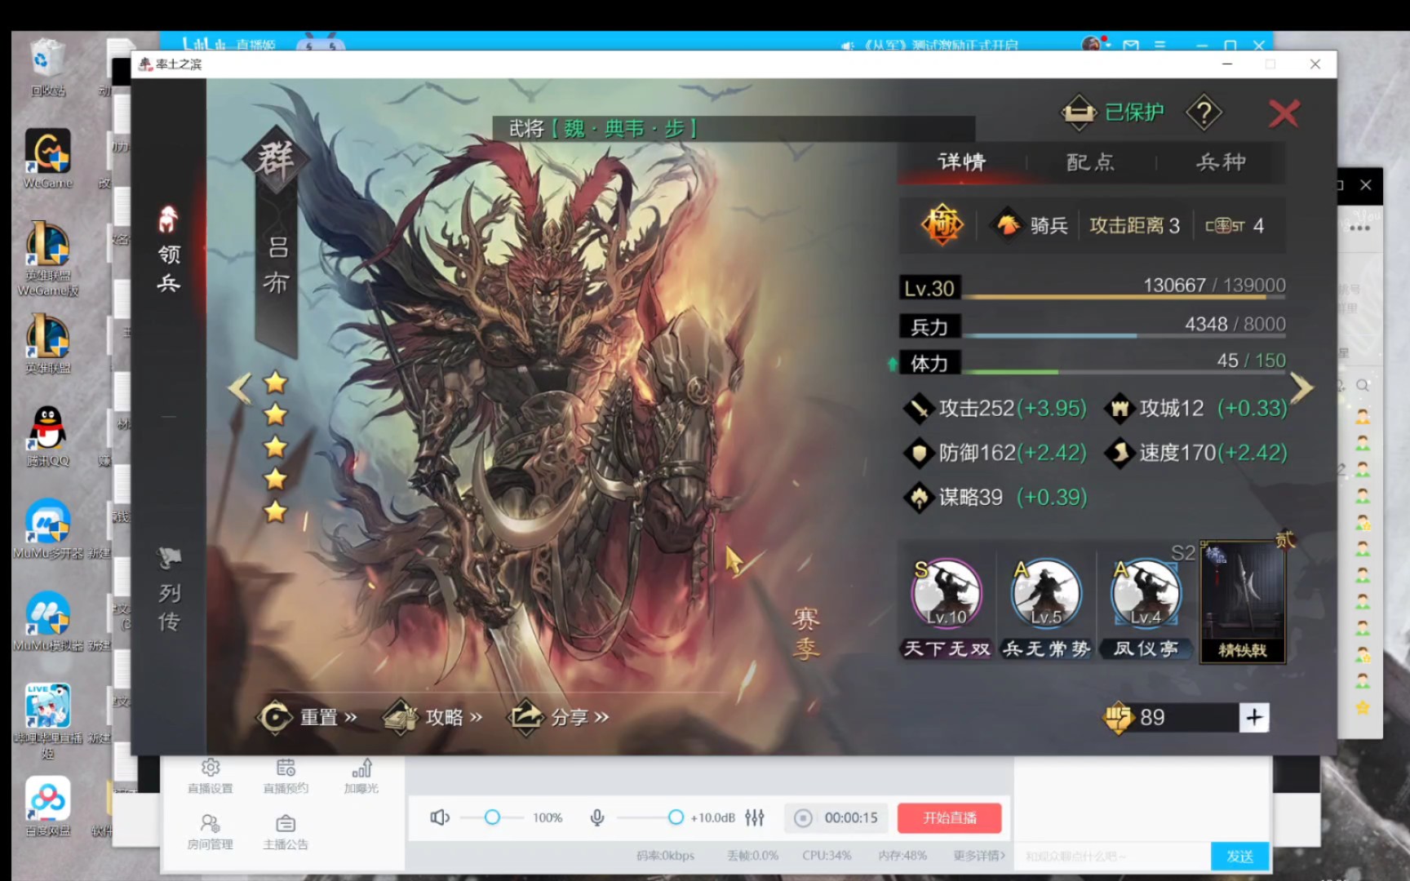Viewport: 1410px width, 881px height.
Task: Click the 攻击 attack stat icon
Action: [919, 408]
